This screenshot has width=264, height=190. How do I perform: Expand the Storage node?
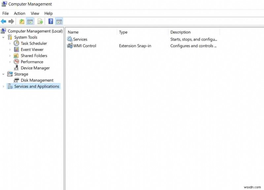point(3,74)
